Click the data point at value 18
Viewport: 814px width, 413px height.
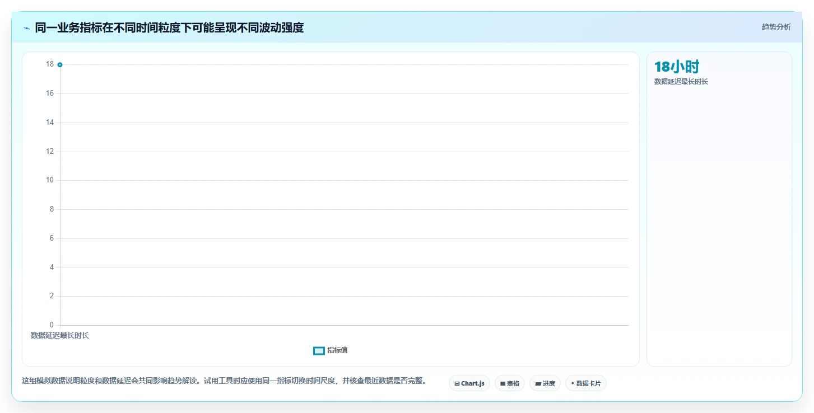pyautogui.click(x=60, y=64)
